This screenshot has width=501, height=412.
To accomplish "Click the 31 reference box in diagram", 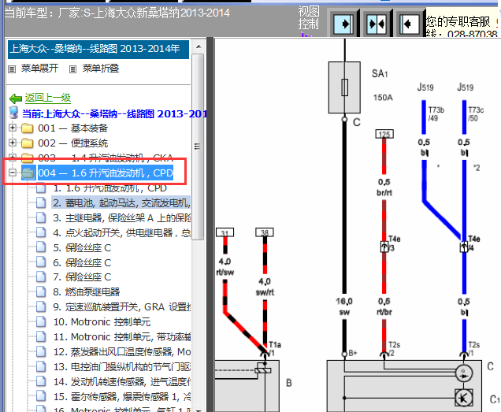I will [225, 232].
